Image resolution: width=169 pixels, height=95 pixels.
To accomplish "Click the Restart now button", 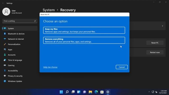I will coord(155,52).
